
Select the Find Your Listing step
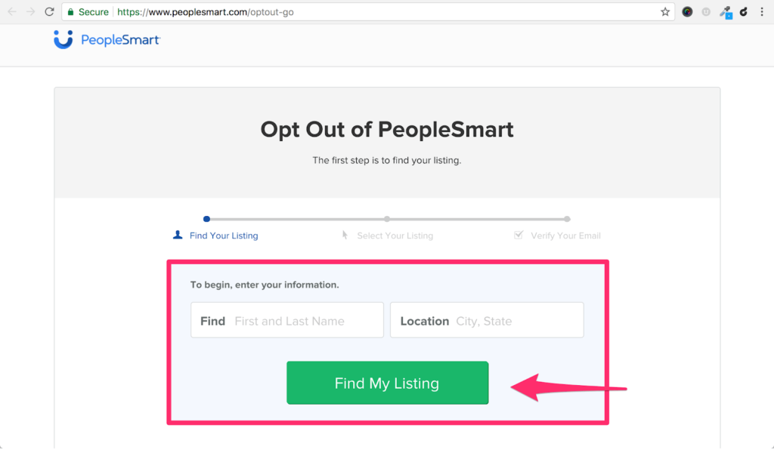(224, 236)
